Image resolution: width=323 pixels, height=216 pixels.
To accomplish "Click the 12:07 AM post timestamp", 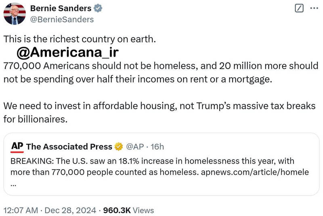I will pyautogui.click(x=20, y=210).
